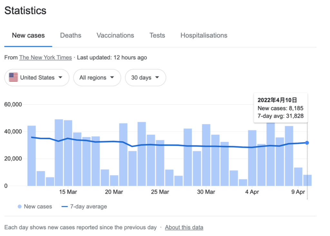Click the 4 Apr bar in chart
Screen dimensions: 330x236
[252, 158]
